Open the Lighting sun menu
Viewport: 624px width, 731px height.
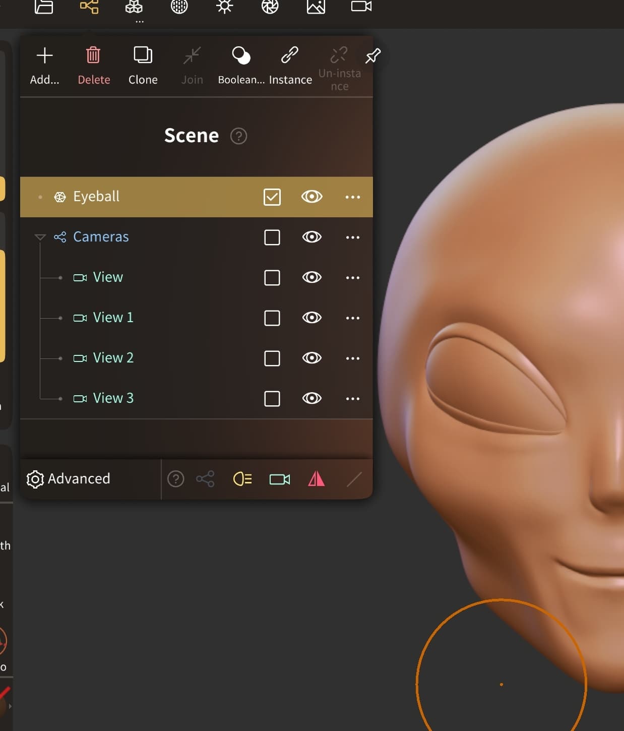coord(225,7)
